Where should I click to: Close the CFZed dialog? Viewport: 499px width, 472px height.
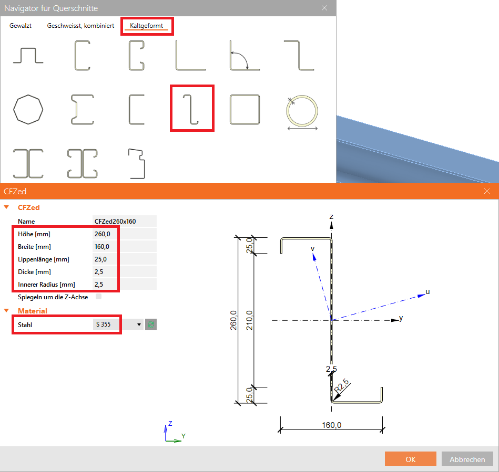487,191
